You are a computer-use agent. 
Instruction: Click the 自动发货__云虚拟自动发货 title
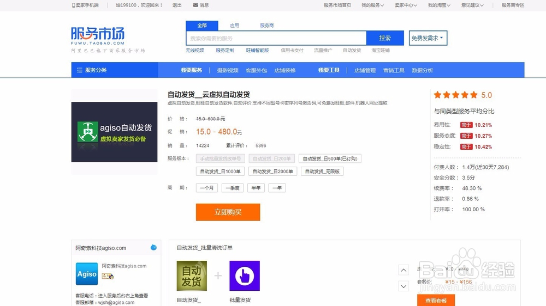tap(209, 95)
